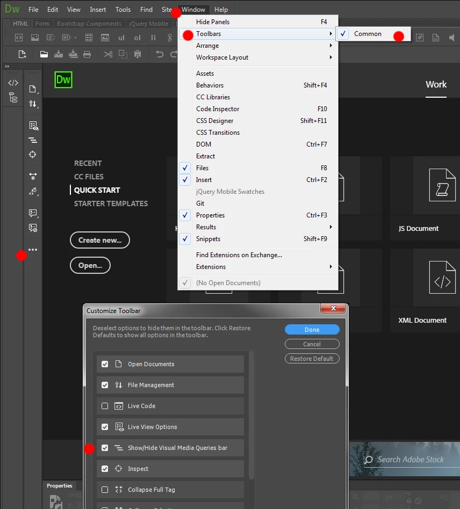
Task: Click Cancel in Customize Toolbar dialog
Action: click(x=312, y=344)
